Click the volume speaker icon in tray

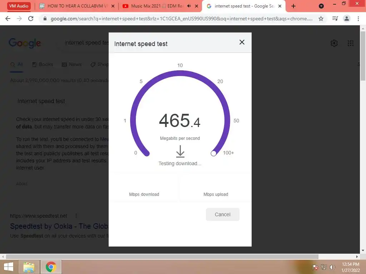(332, 267)
